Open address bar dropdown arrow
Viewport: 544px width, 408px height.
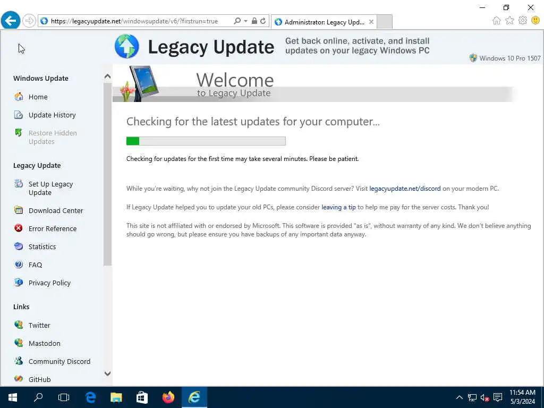pos(245,21)
